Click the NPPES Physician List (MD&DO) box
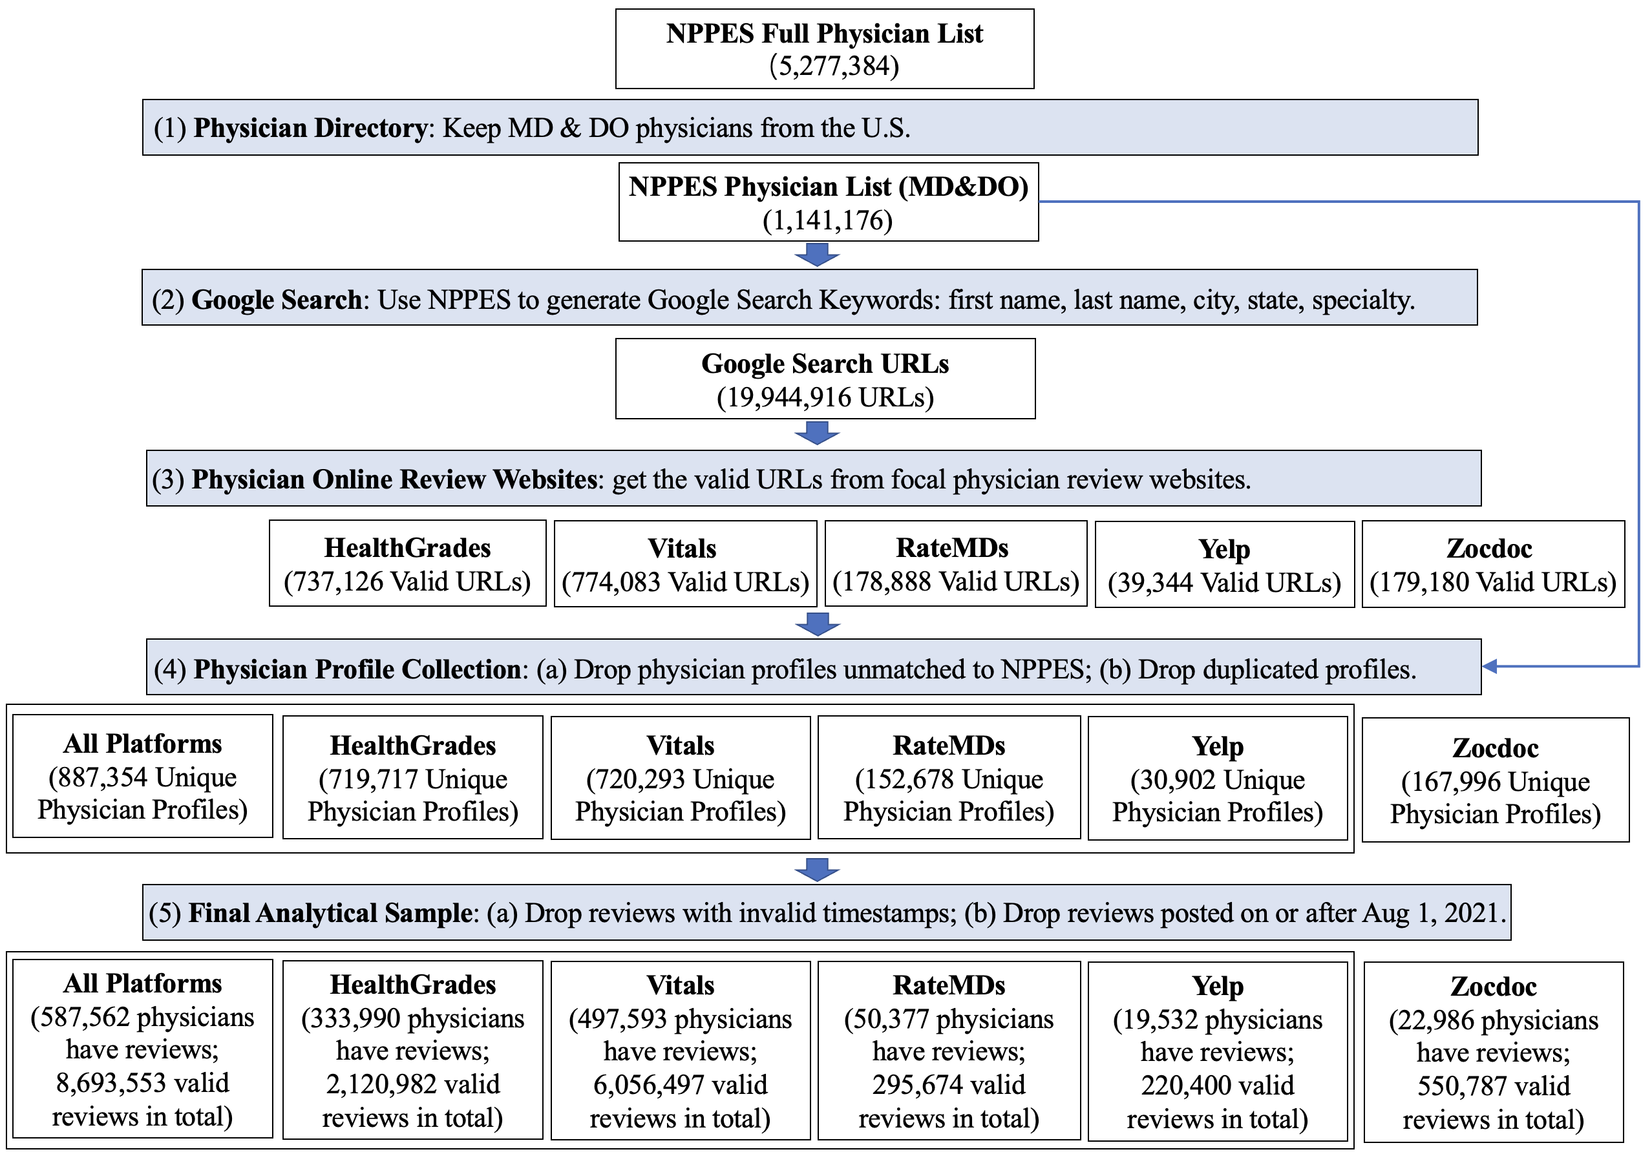 (x=828, y=202)
